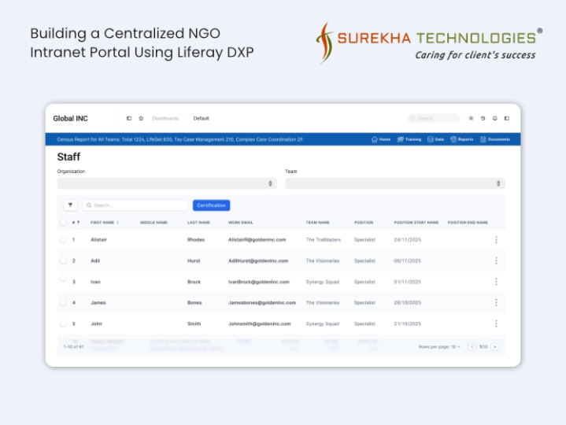This screenshot has height=425, width=566.
Task: Toggle the sun theme icon
Action: pyautogui.click(x=471, y=118)
